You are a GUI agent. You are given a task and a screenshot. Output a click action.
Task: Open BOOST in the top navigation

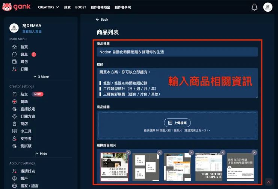click(81, 7)
